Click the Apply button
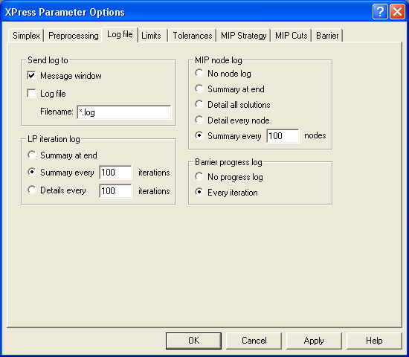The width and height of the screenshot is (409, 357). coord(314,341)
